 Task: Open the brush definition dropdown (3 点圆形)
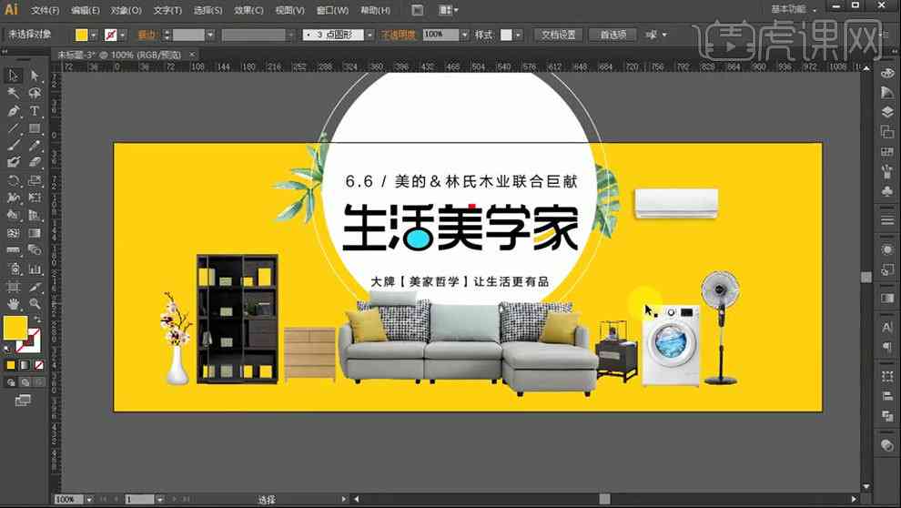[x=370, y=36]
